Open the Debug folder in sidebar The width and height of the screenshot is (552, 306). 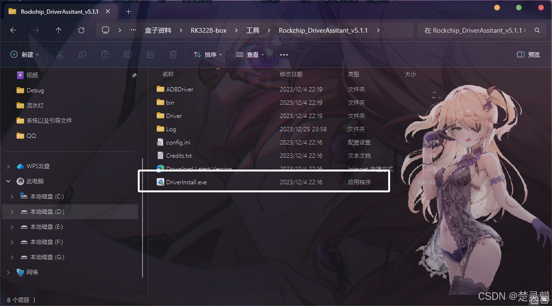35,90
